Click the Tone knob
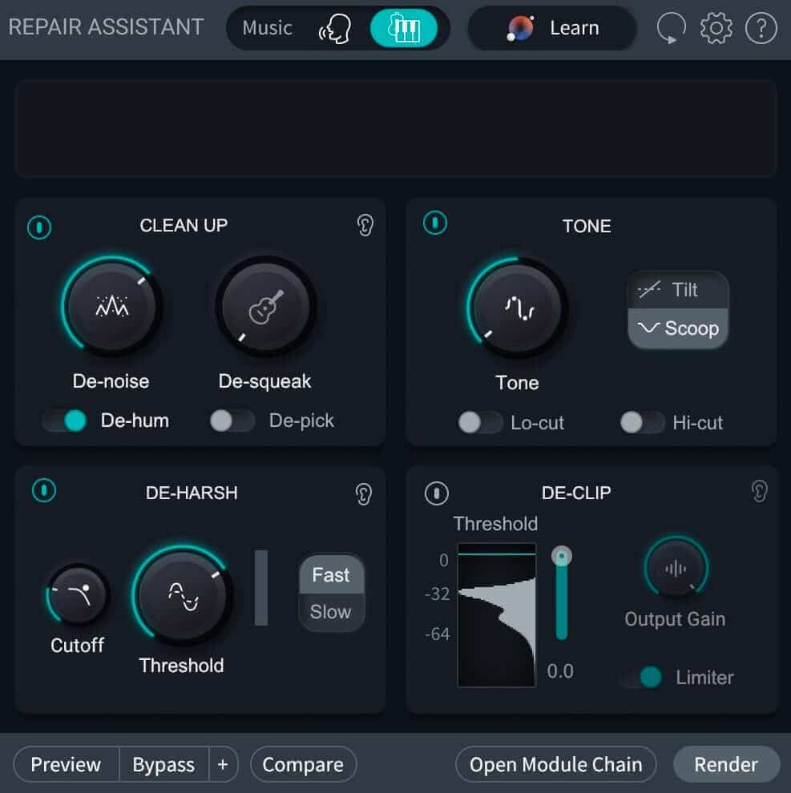 coord(517,308)
